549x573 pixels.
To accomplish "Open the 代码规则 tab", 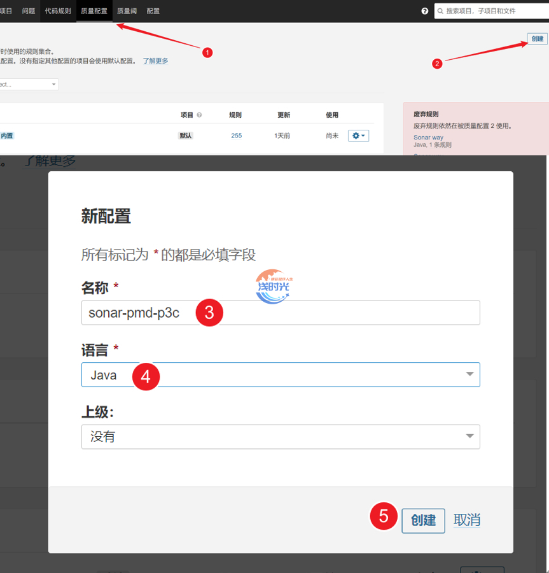I will tap(58, 11).
